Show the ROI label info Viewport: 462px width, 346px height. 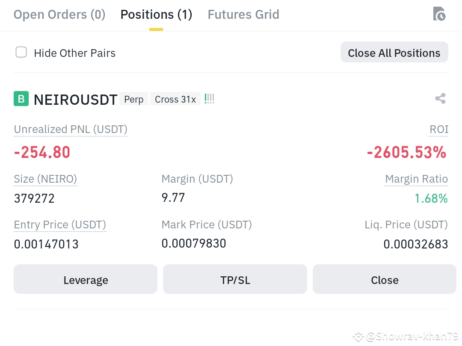tap(439, 129)
